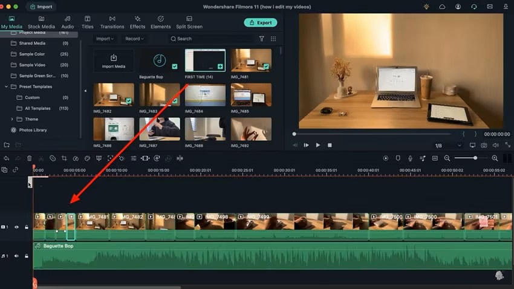Click the Add Track icon left of ruler
The height and width of the screenshot is (289, 514).
tap(4, 170)
